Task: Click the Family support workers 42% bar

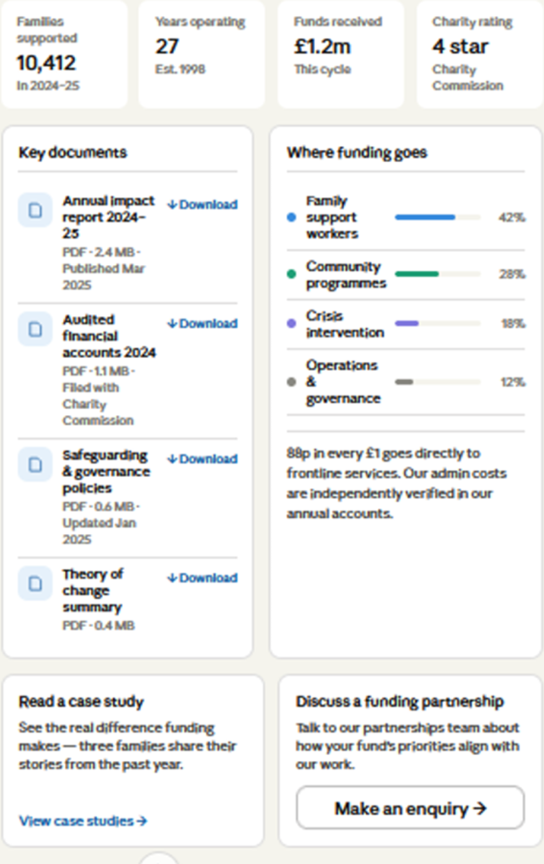Action: pos(438,218)
